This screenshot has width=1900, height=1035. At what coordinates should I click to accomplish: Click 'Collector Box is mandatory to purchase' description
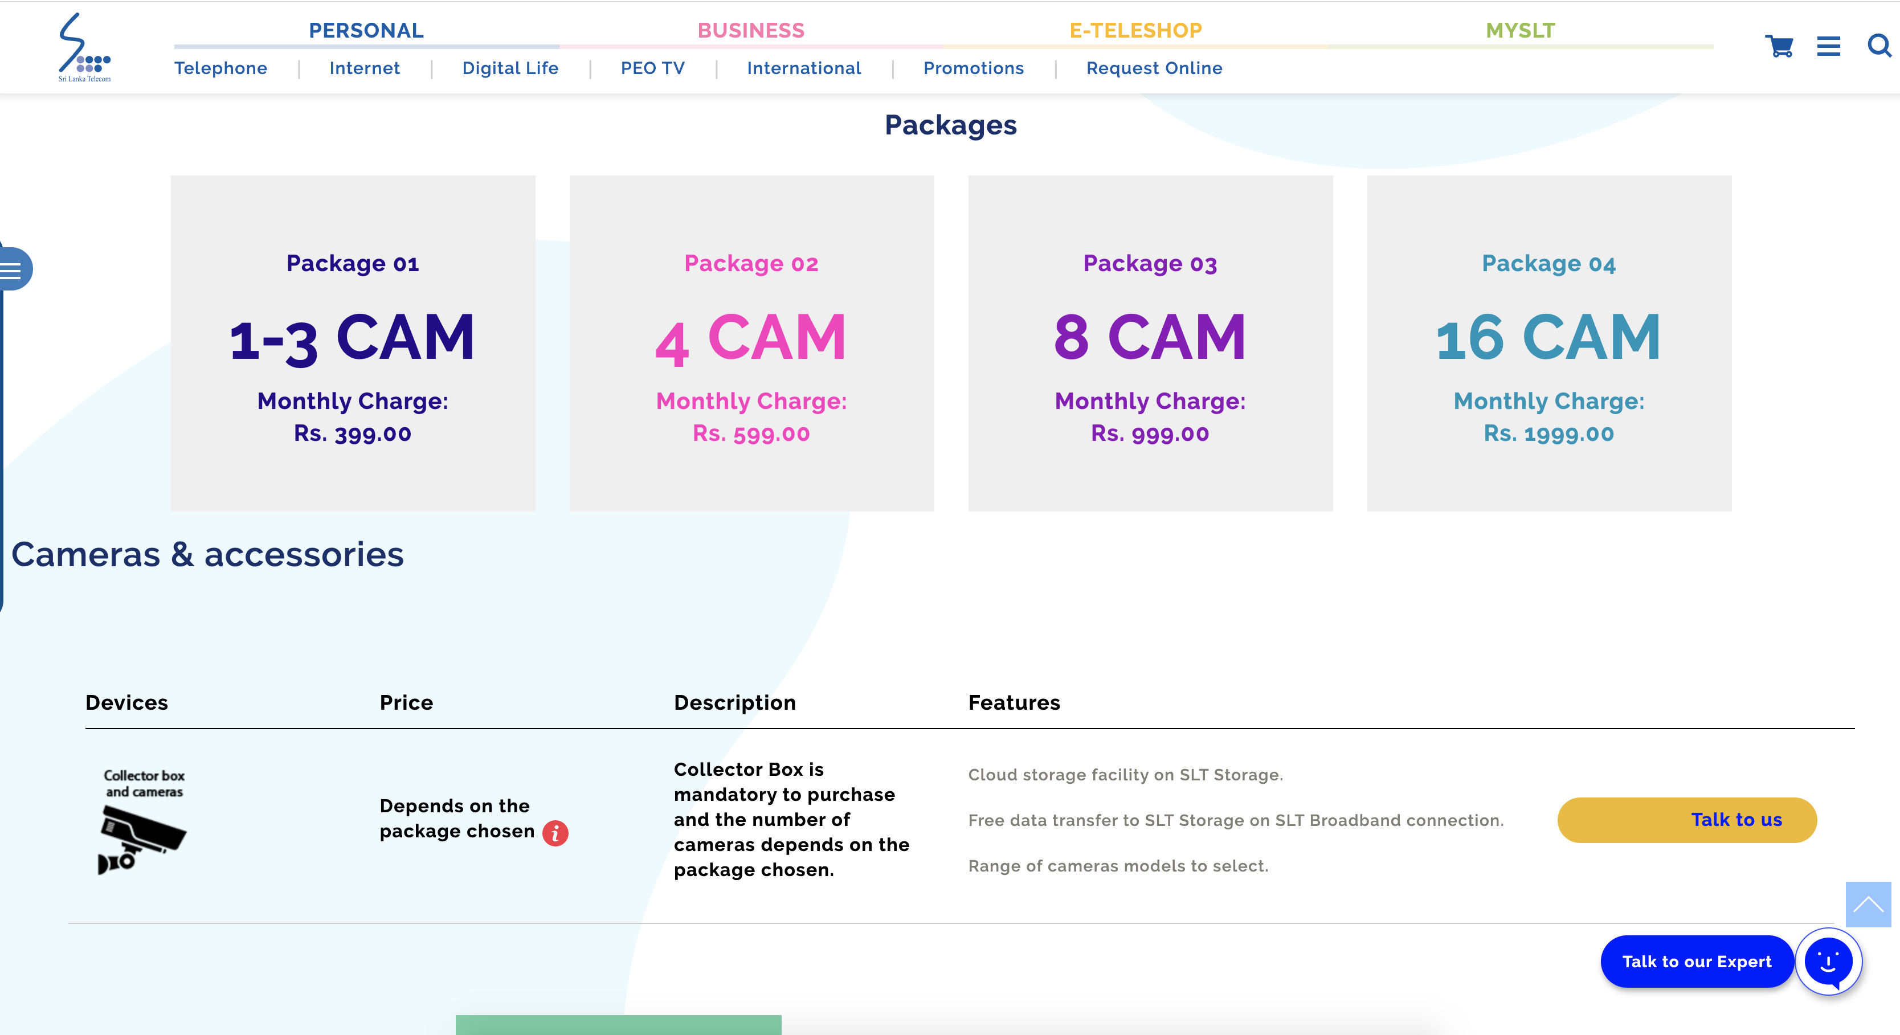[791, 820]
